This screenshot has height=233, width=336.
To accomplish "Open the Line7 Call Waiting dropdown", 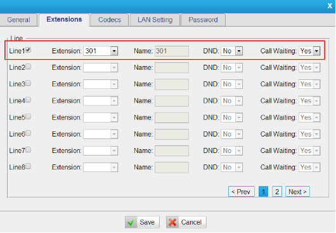I will pos(309,150).
